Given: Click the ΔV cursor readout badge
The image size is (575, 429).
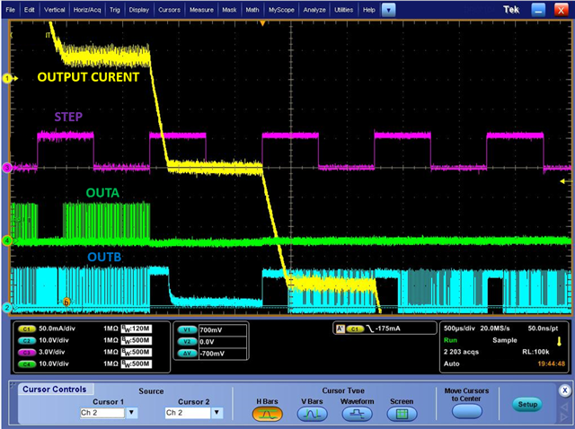Looking at the screenshot, I should [x=187, y=354].
